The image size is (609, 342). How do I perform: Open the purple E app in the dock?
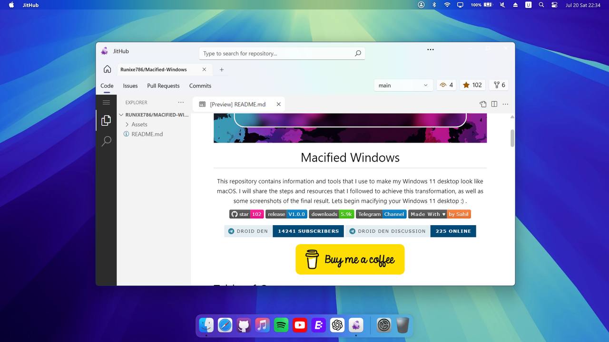point(318,325)
